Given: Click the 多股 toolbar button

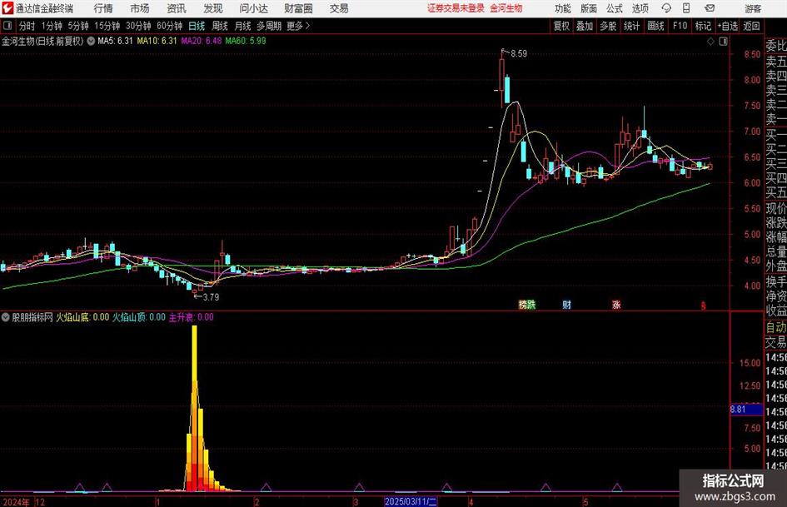Looking at the screenshot, I should tap(608, 26).
